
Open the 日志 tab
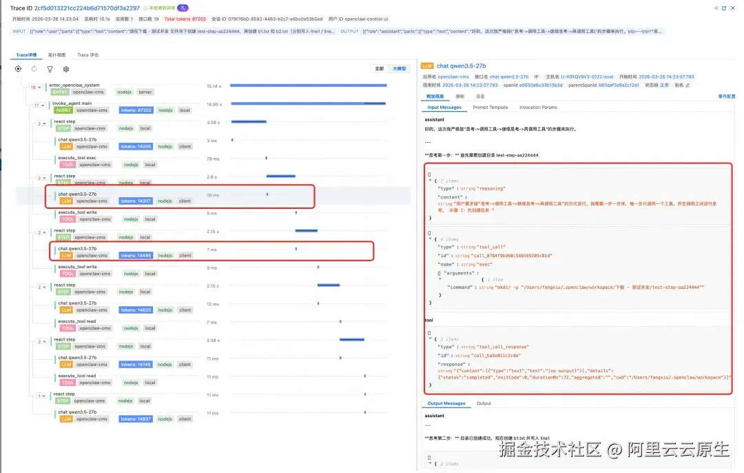(x=480, y=97)
